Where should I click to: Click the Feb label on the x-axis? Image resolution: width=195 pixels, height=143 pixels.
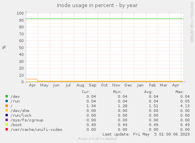point(153,85)
